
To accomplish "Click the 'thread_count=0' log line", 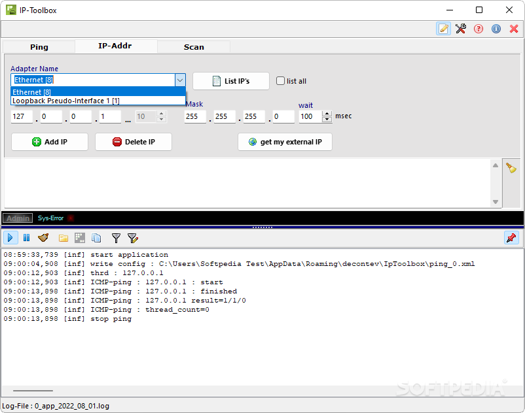I will click(x=106, y=309).
